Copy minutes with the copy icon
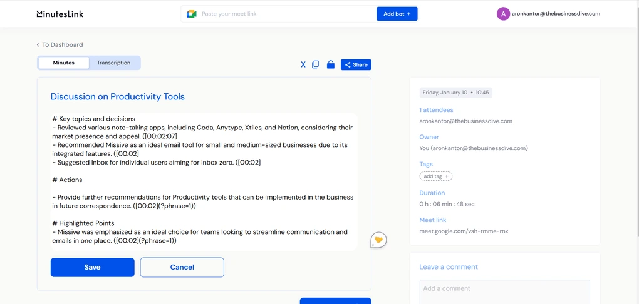Viewport: 639px width, 304px height. [x=315, y=64]
